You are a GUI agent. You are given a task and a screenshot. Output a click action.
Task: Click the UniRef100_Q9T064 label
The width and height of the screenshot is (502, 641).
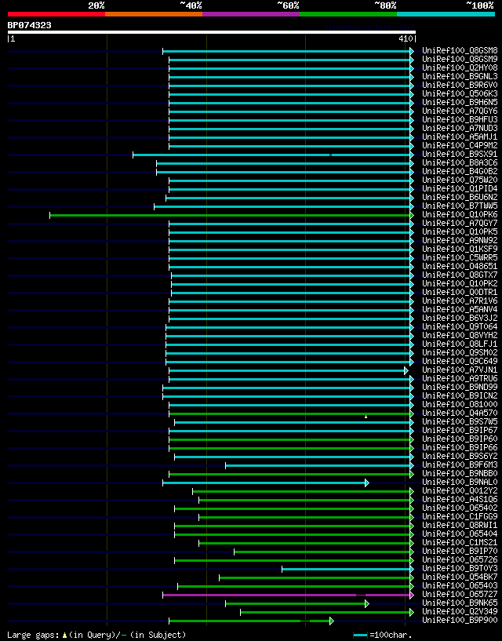pyautogui.click(x=460, y=326)
